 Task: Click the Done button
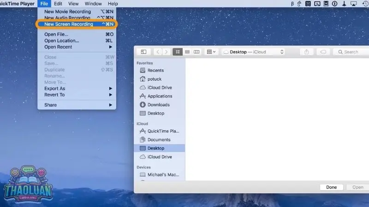(x=331, y=187)
